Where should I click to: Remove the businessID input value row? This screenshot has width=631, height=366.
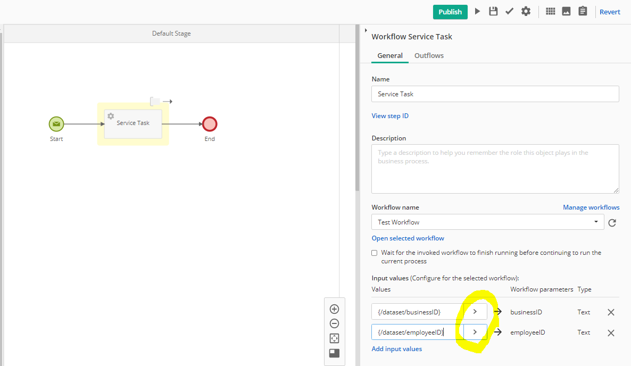[x=611, y=312]
